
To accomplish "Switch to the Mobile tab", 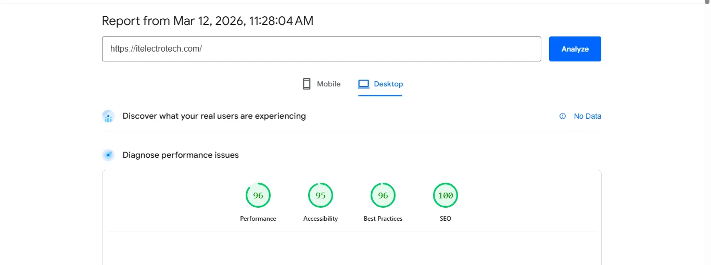I will click(x=321, y=84).
